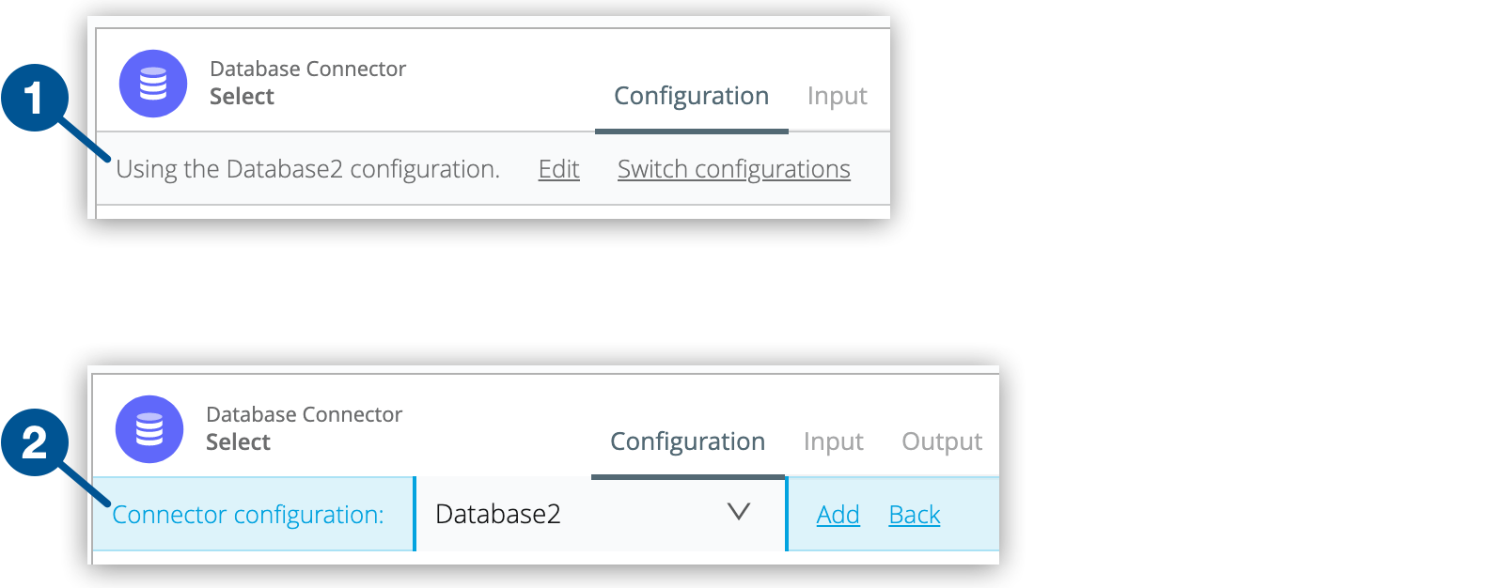The width and height of the screenshot is (1504, 588).
Task: Click the Database Connector icon in the bottom panel
Action: [148, 428]
